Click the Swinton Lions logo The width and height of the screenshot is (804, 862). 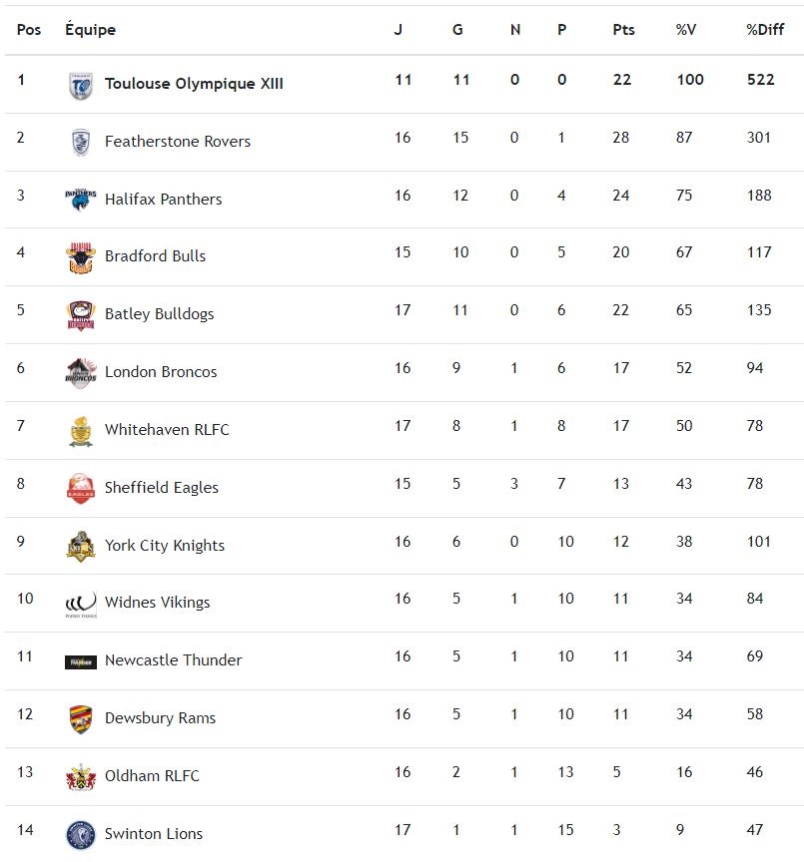click(81, 834)
